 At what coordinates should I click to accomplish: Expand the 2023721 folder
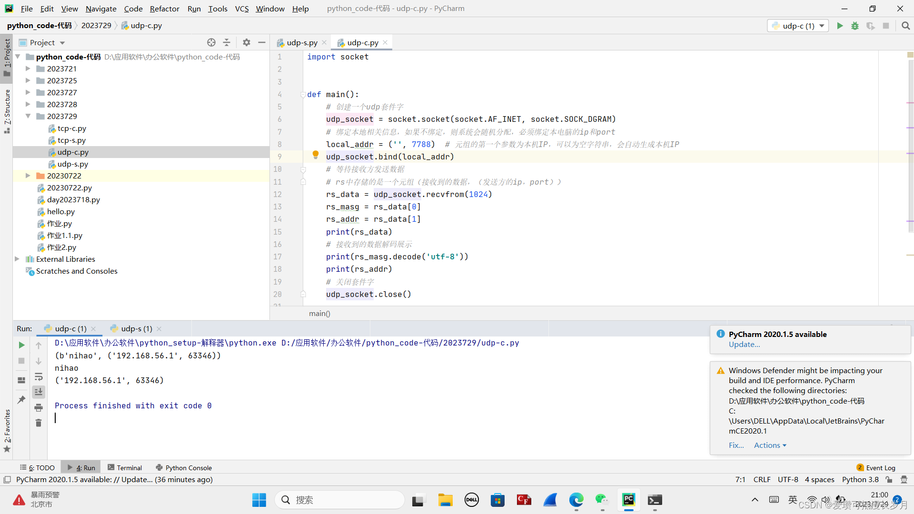click(x=28, y=69)
